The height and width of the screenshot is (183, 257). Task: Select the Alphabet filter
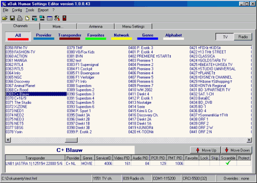coord(173,36)
